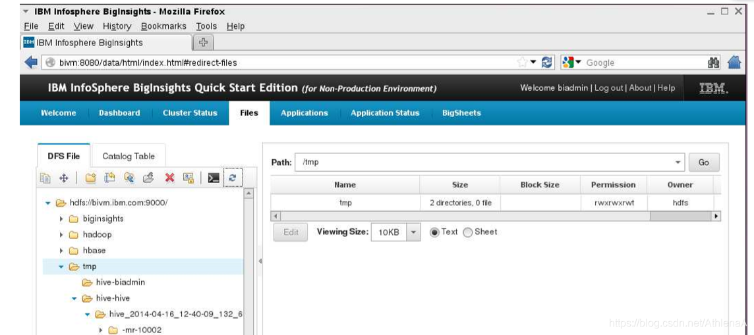
Task: Collapse the hive_2014-04-16 folder node
Action: (88, 315)
